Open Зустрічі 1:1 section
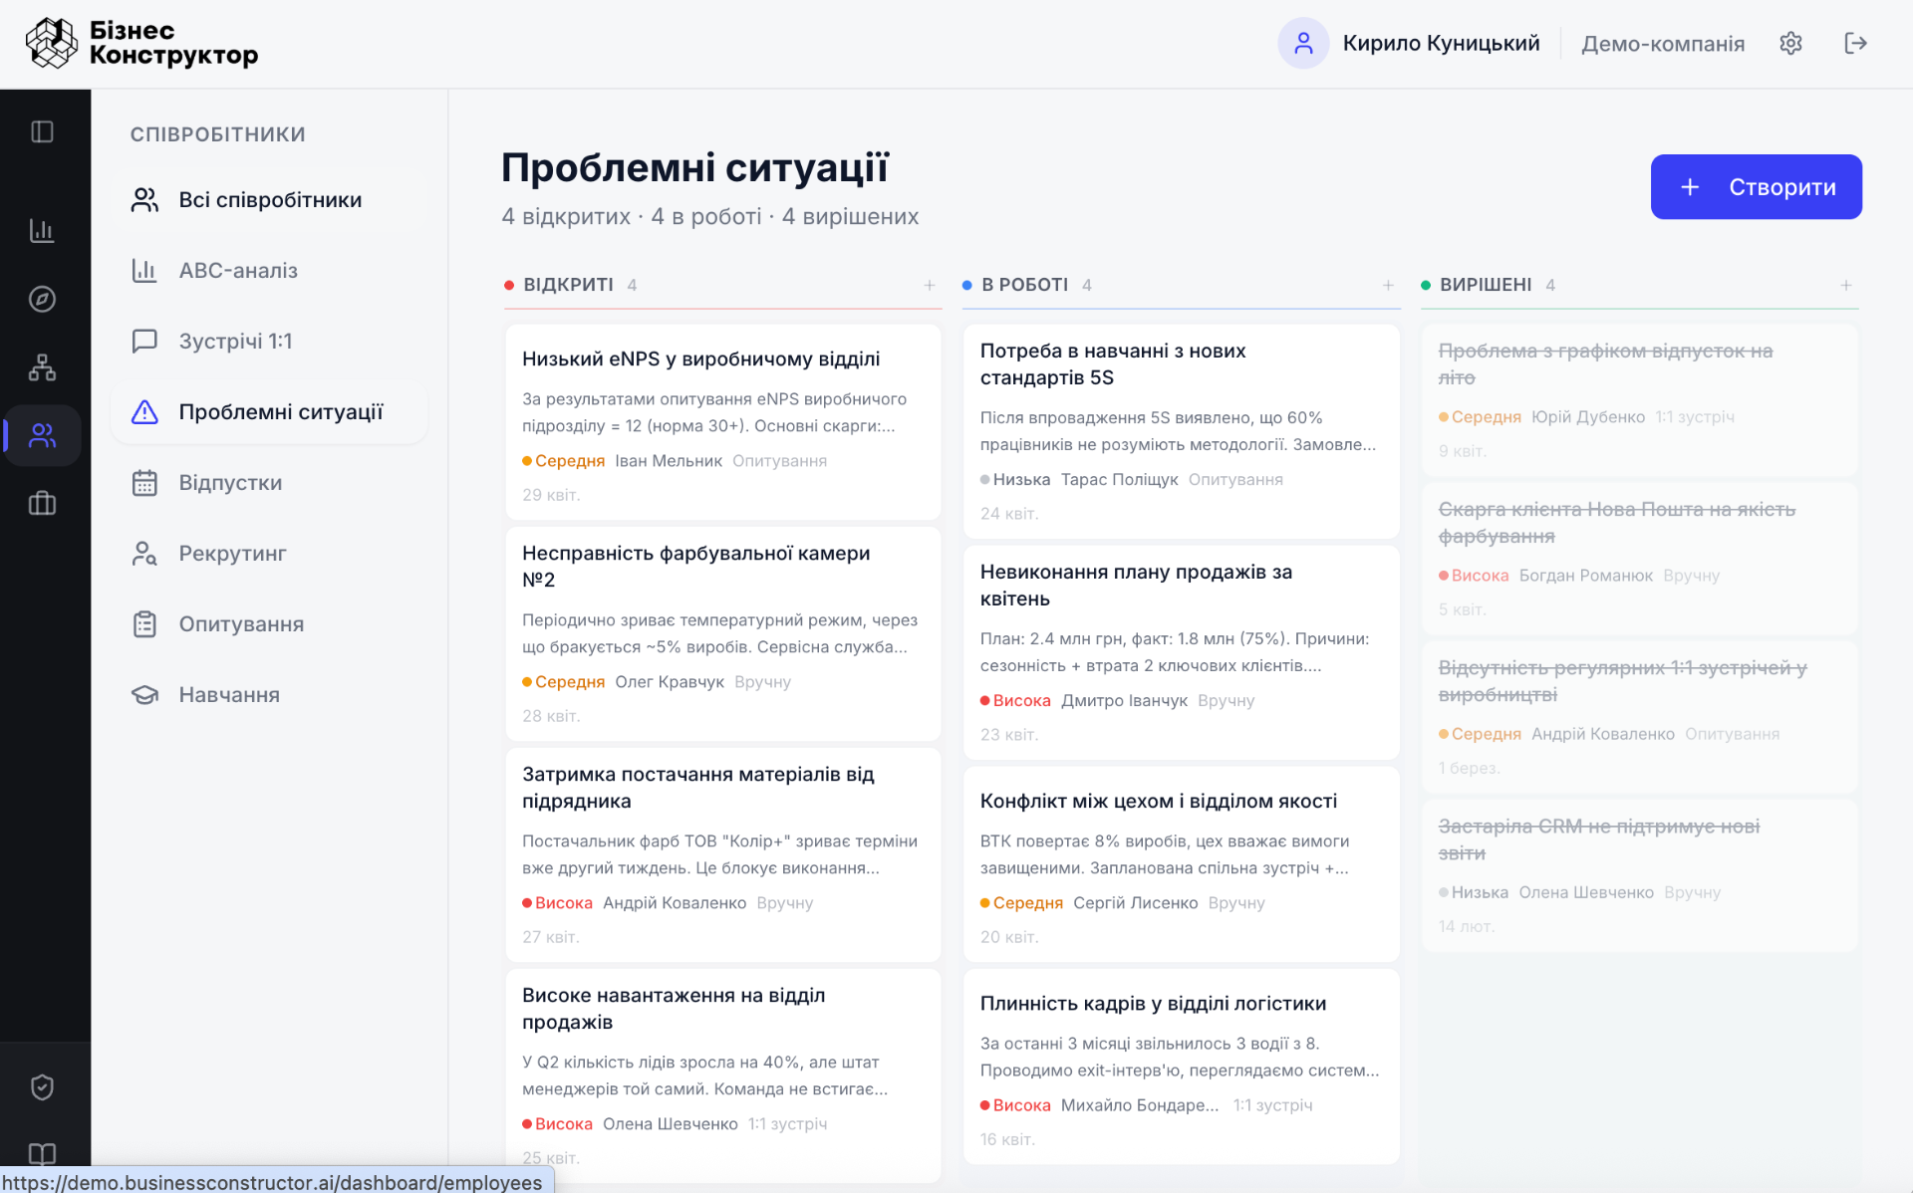 click(x=269, y=342)
